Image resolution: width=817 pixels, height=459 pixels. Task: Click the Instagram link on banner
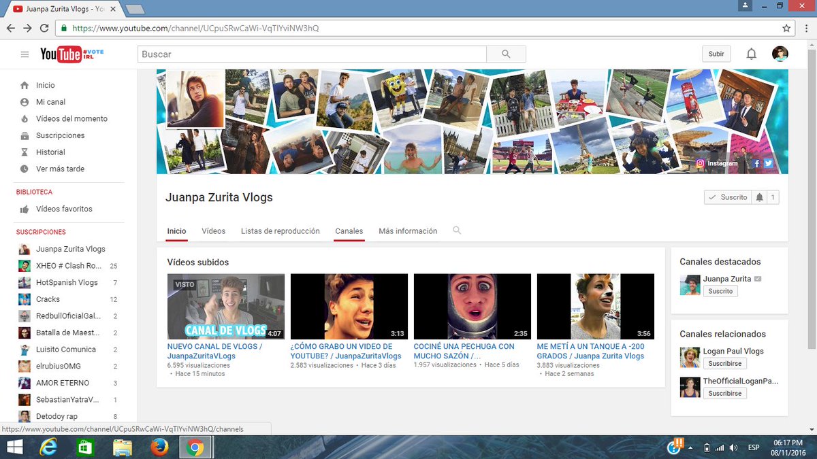(x=718, y=163)
